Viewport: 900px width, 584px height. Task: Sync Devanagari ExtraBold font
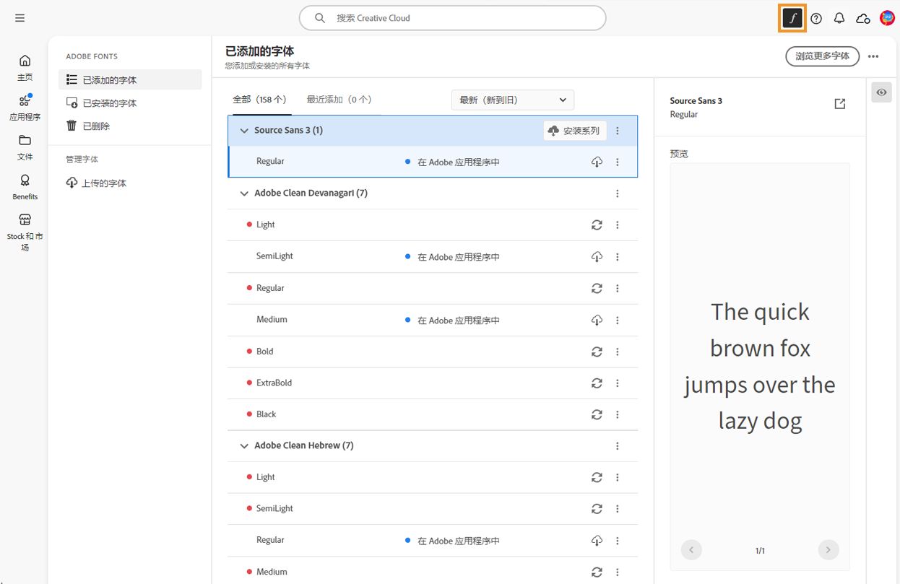click(x=597, y=383)
